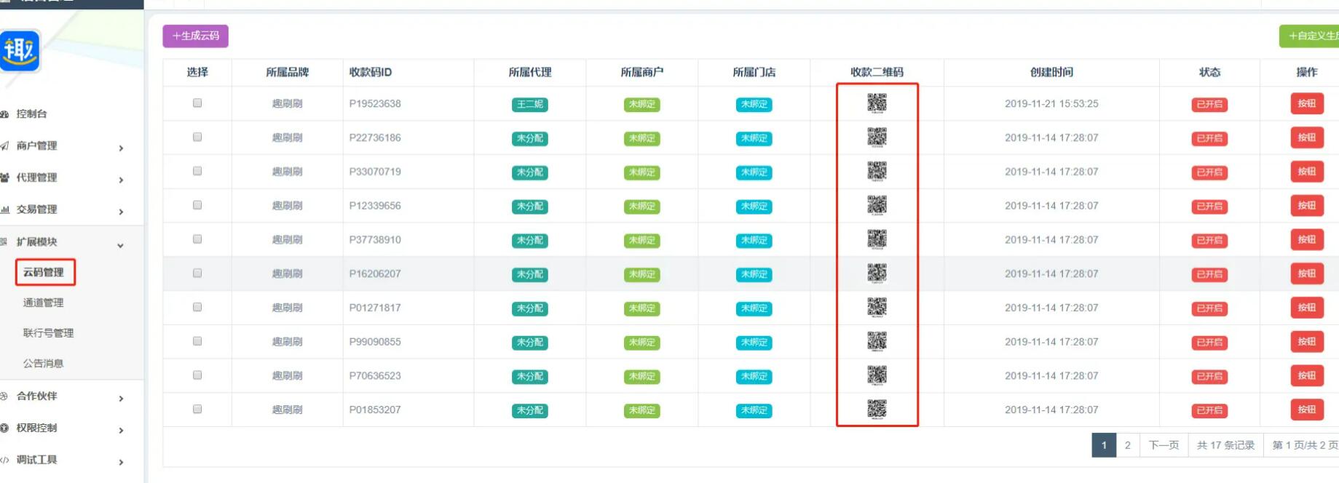Toggle the 已开启 status for P16206207
Image resolution: width=1339 pixels, height=483 pixels.
[x=1209, y=275]
